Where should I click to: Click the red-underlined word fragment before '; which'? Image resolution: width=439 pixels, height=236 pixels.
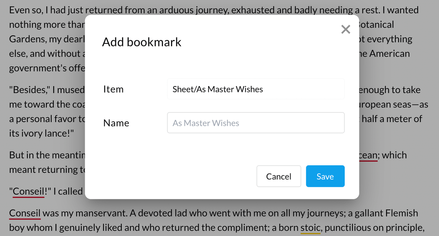click(368, 155)
